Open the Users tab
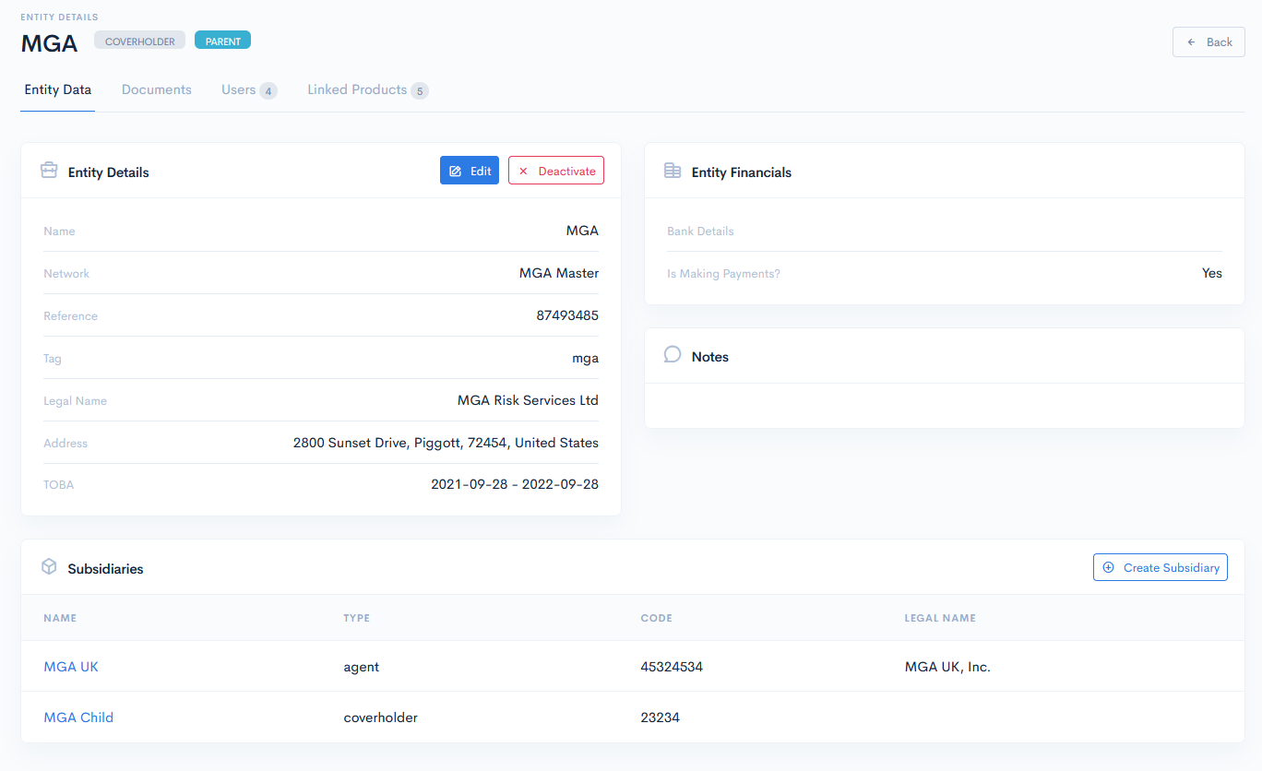Image resolution: width=1262 pixels, height=771 pixels. [238, 90]
